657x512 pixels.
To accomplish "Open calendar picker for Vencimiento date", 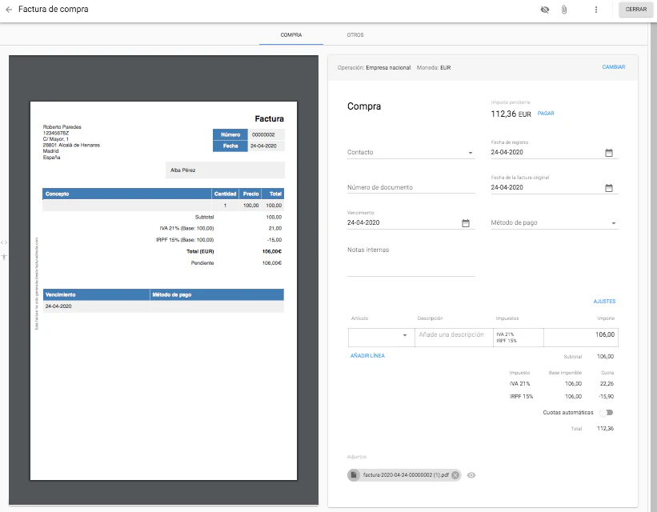I will (465, 223).
